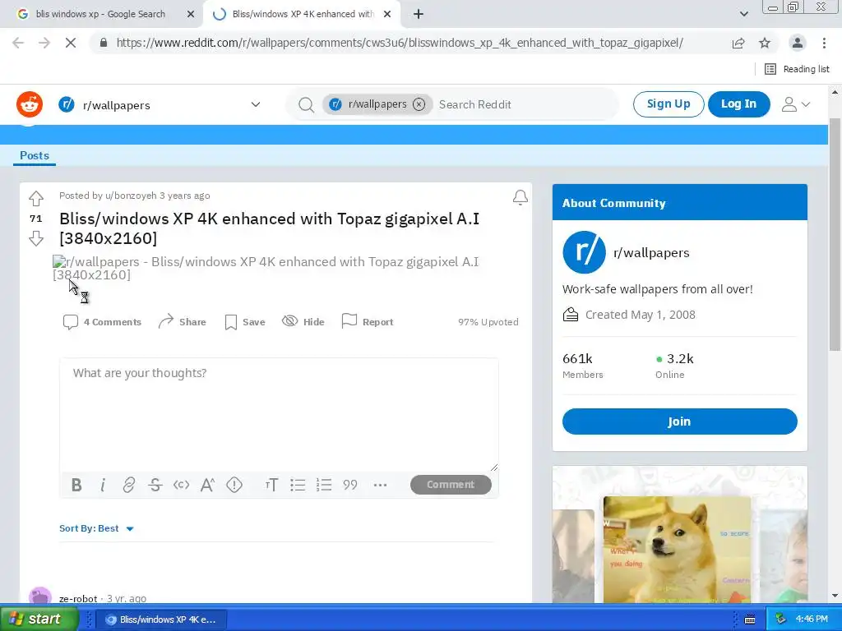Open the user account dropdown menu
Image resolution: width=842 pixels, height=631 pixels.
tap(795, 104)
